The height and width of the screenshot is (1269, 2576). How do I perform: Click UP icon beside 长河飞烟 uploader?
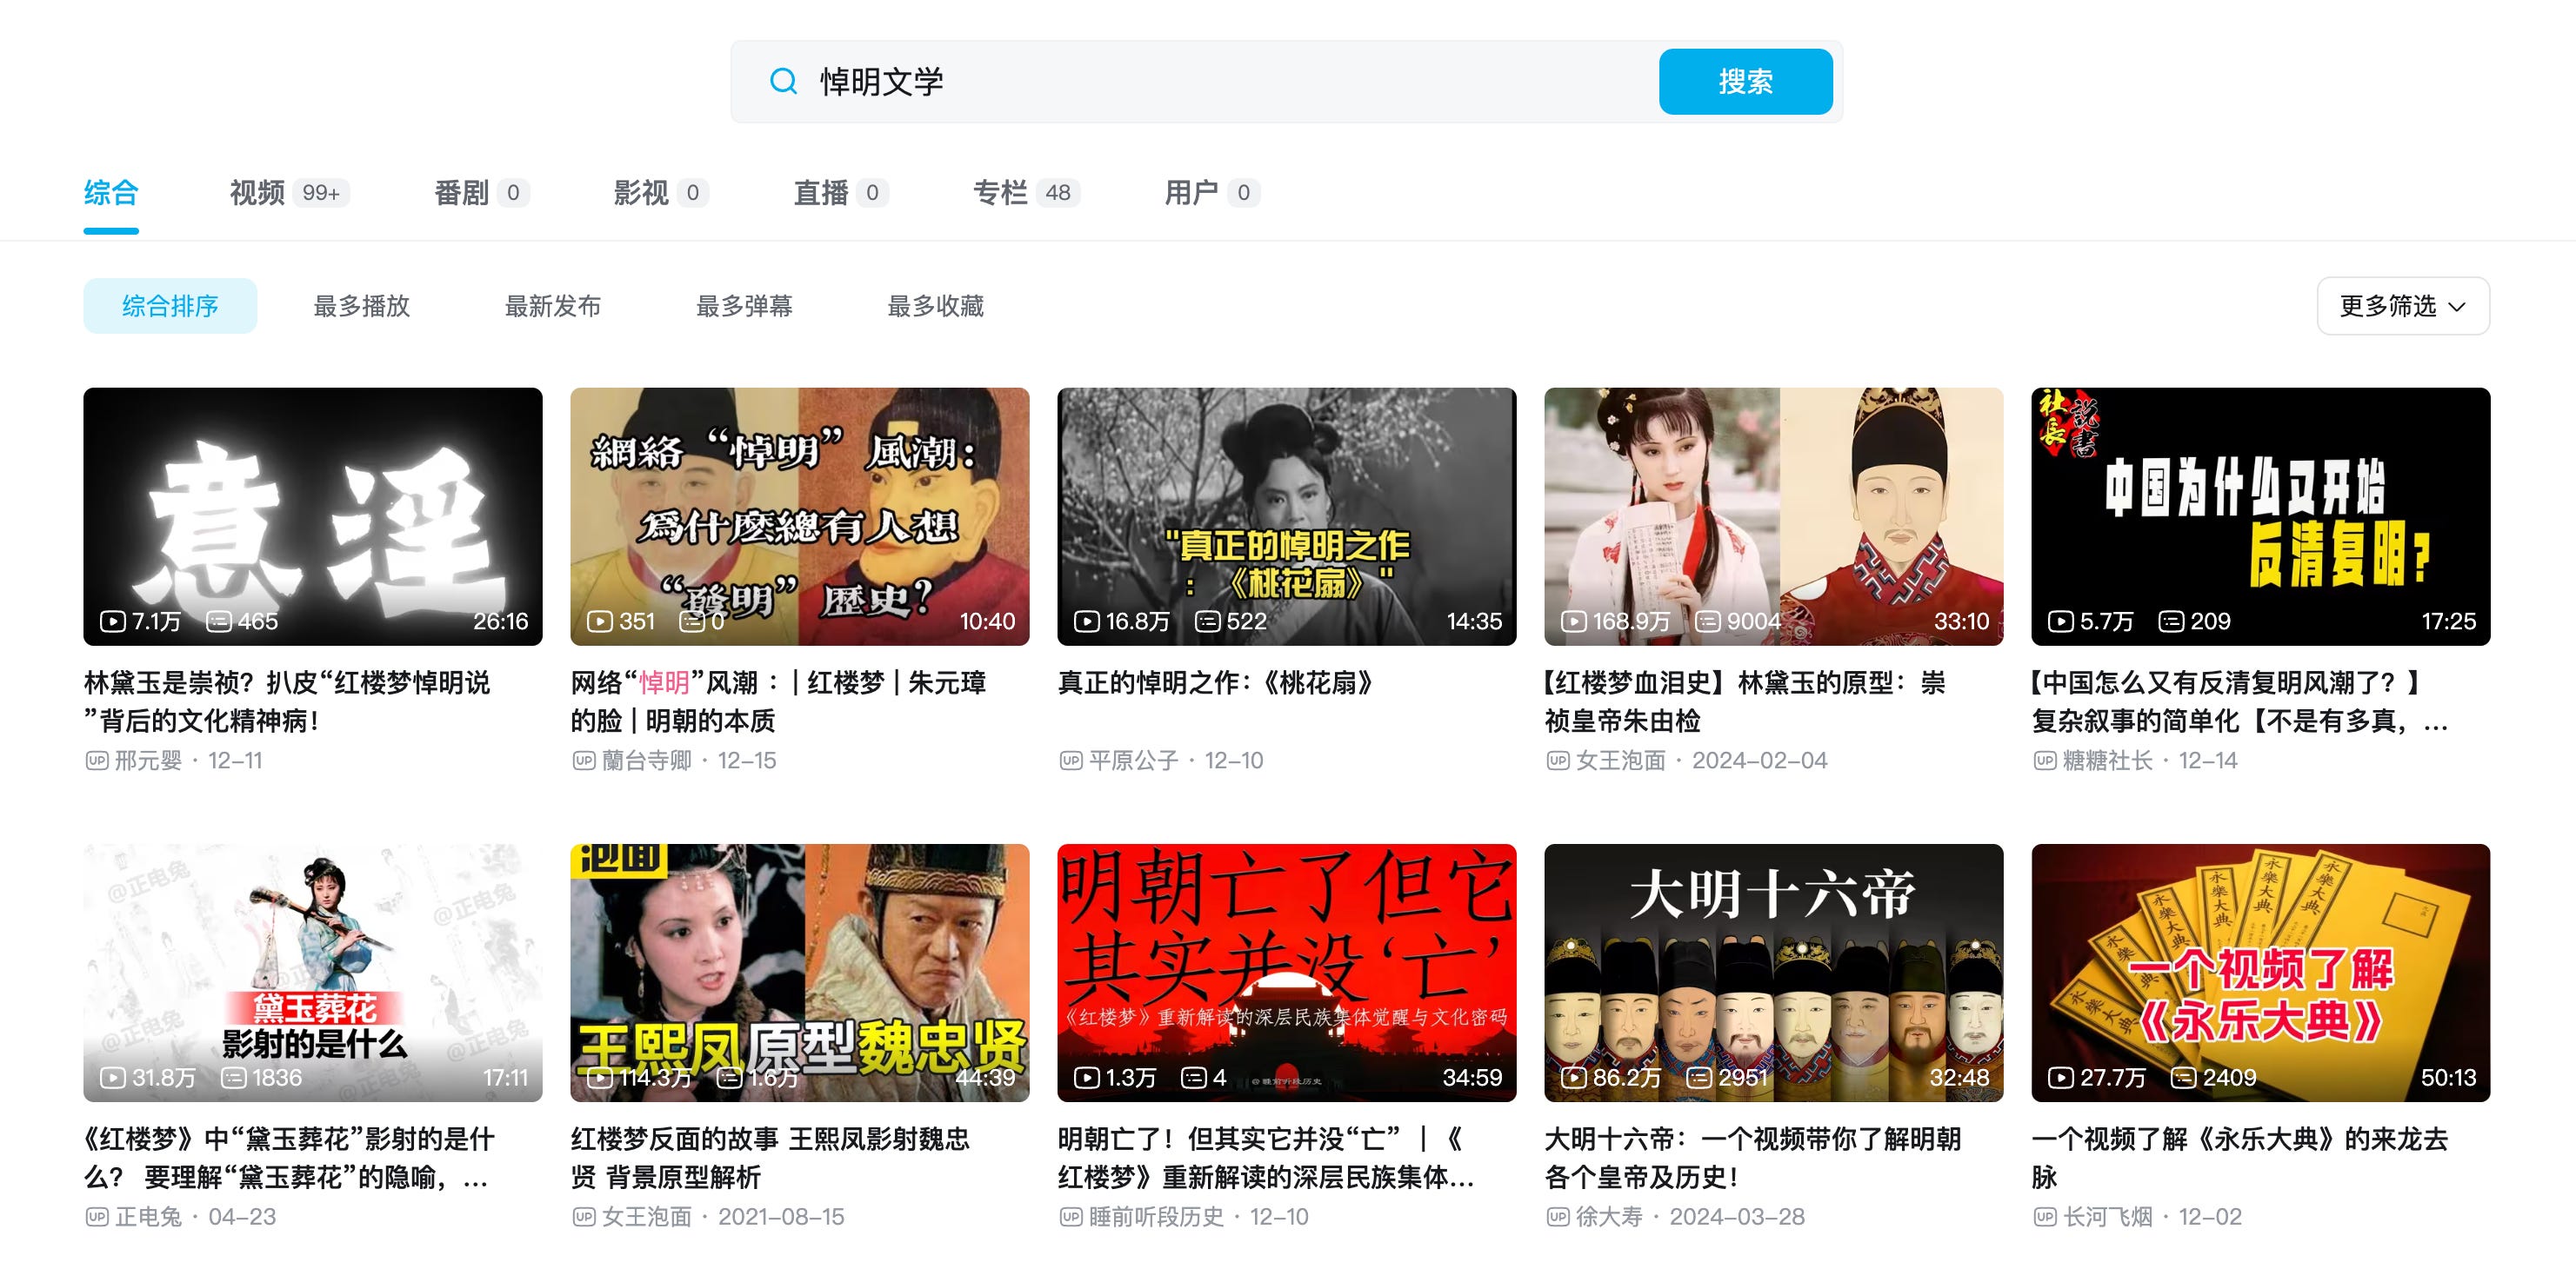(x=2044, y=1217)
